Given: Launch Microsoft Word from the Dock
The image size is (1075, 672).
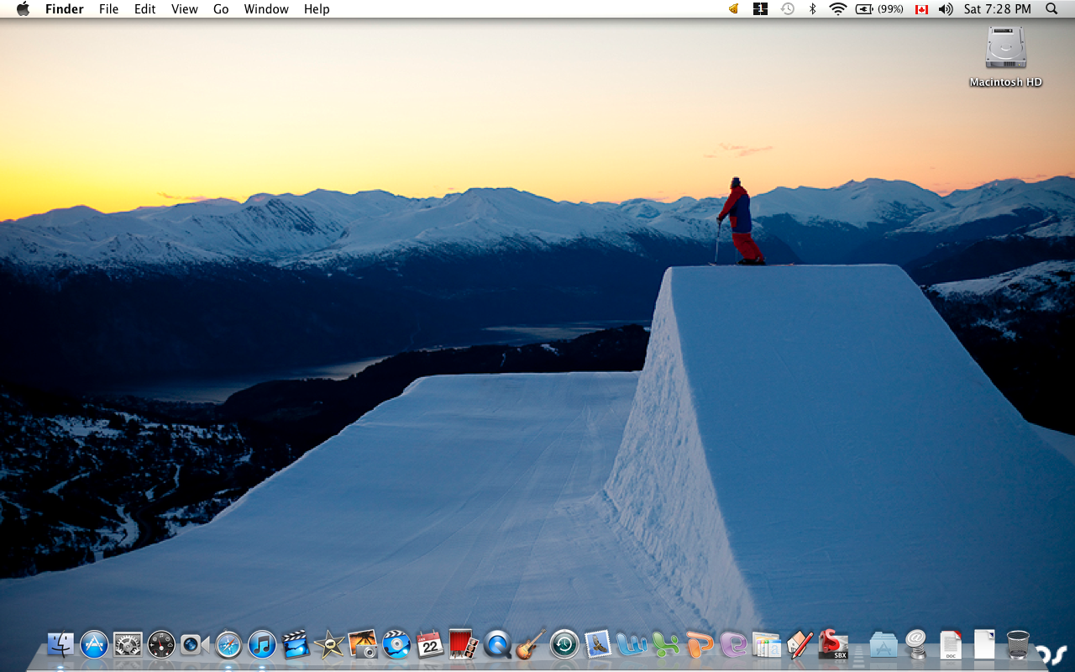Looking at the screenshot, I should point(632,645).
